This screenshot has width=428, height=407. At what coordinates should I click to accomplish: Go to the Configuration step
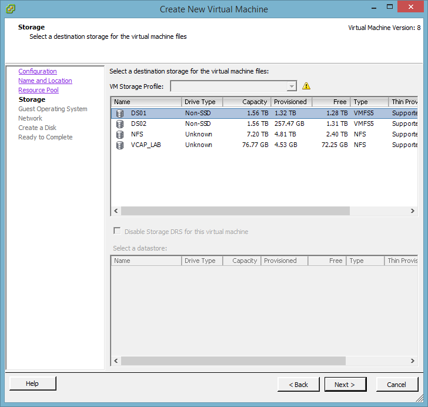(38, 71)
